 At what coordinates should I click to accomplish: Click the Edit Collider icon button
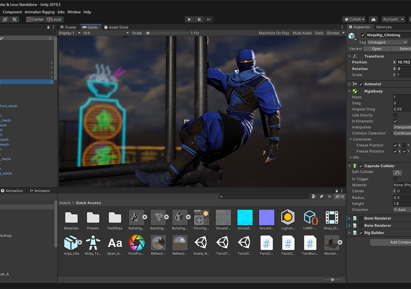pyautogui.click(x=397, y=173)
